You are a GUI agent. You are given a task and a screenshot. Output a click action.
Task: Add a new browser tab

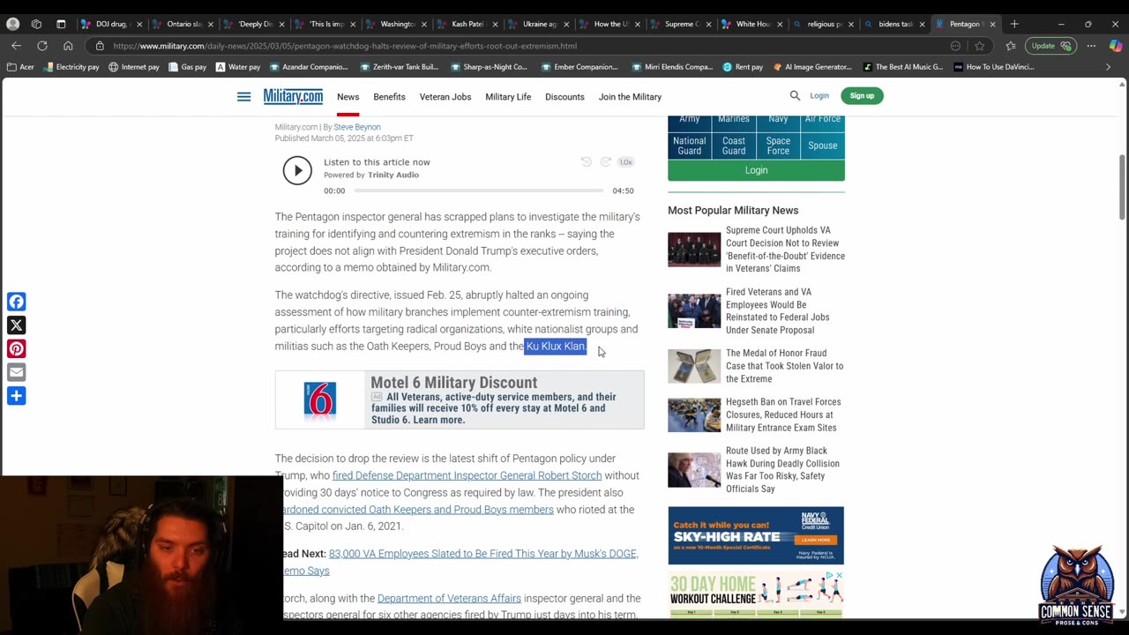click(1014, 24)
